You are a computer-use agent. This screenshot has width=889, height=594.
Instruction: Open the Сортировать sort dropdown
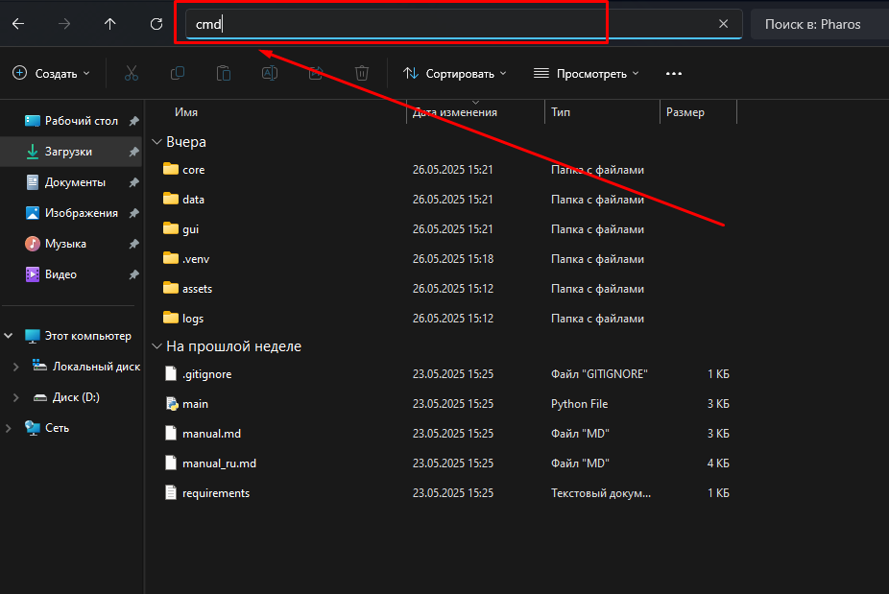click(455, 74)
